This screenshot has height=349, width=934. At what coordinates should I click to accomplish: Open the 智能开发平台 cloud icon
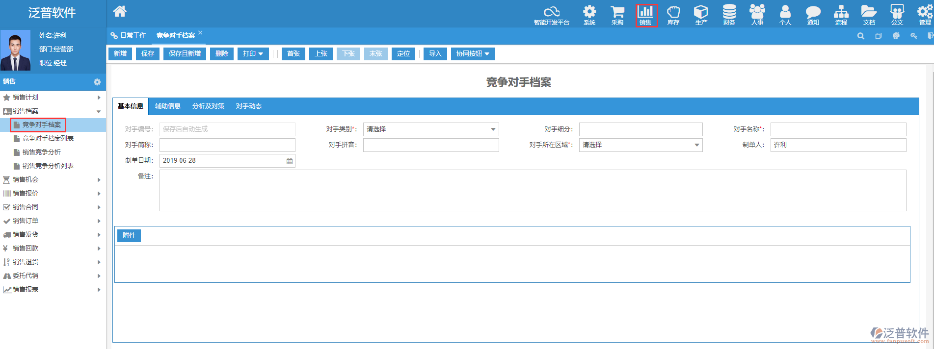(551, 15)
